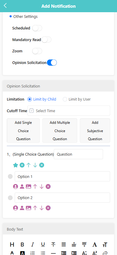Toggle the Scheduled switch

[x=37, y=28]
